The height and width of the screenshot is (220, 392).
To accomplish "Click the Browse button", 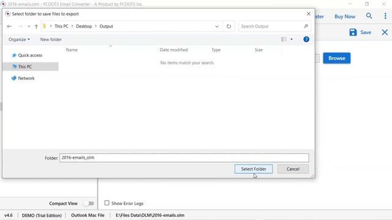I will (336, 58).
